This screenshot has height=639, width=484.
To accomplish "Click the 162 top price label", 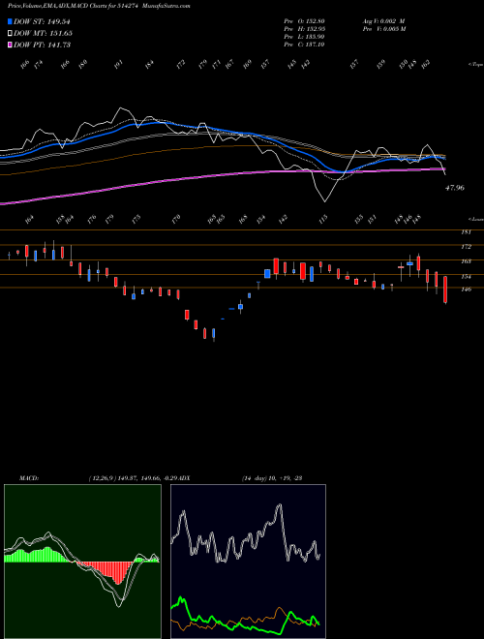I will [x=426, y=64].
